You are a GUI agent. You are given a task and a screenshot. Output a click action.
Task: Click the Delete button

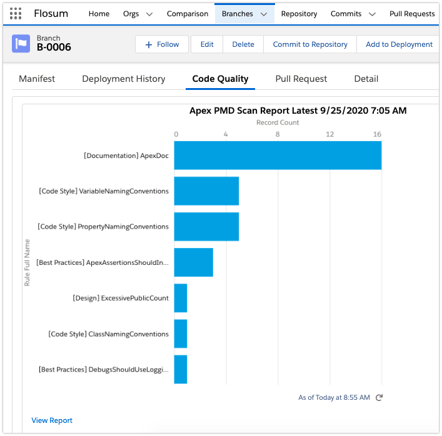tap(243, 44)
